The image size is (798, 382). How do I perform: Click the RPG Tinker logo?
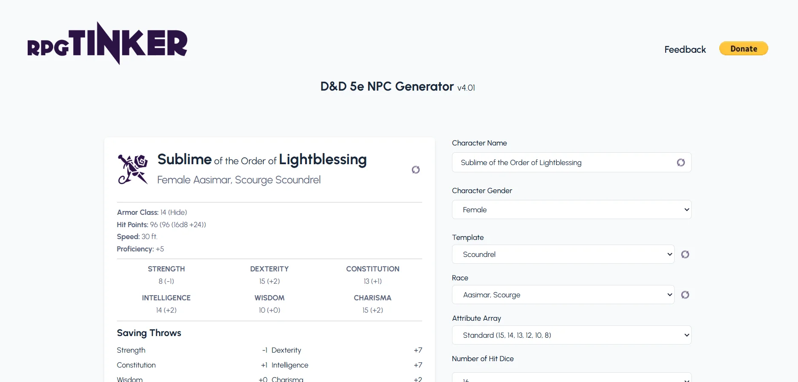click(x=107, y=43)
